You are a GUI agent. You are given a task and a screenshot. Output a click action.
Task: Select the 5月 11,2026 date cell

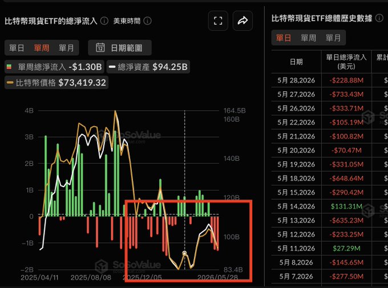point(296,249)
